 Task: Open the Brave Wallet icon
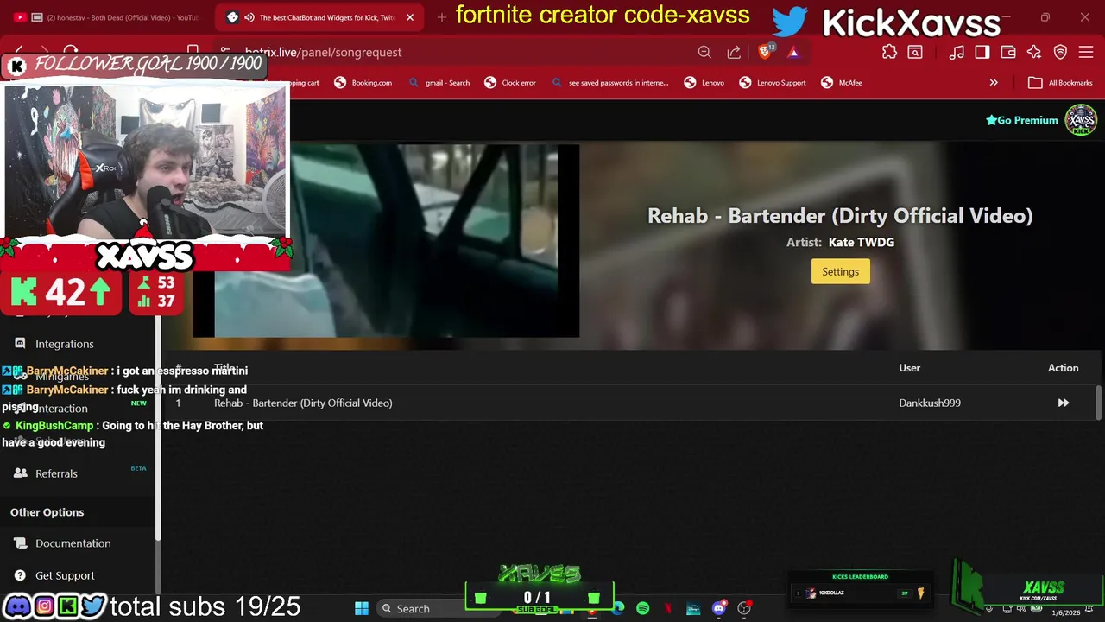1008,52
